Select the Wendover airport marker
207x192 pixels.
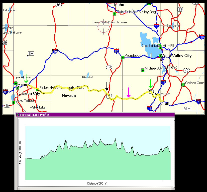pyautogui.click(x=123, y=57)
